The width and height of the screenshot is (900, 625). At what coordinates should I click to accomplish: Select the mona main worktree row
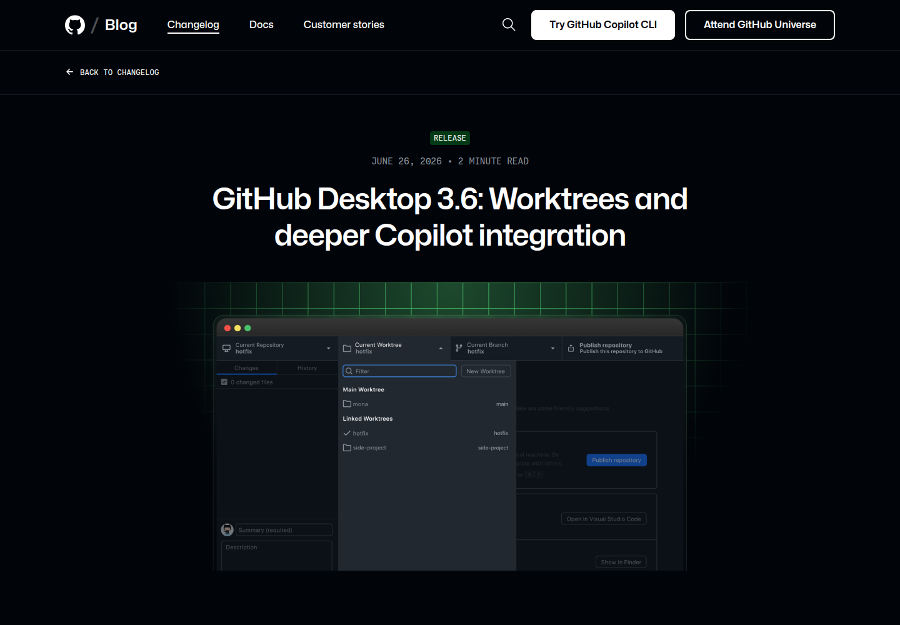pyautogui.click(x=426, y=404)
